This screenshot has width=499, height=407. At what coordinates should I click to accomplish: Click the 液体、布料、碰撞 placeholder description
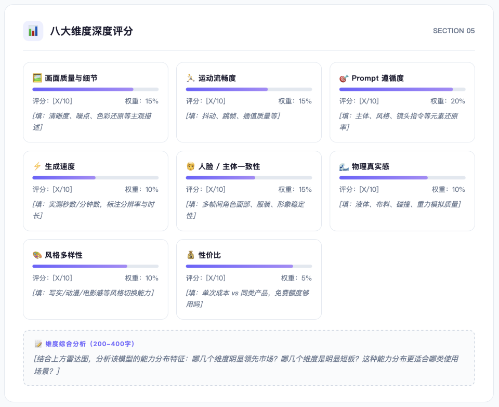click(400, 204)
